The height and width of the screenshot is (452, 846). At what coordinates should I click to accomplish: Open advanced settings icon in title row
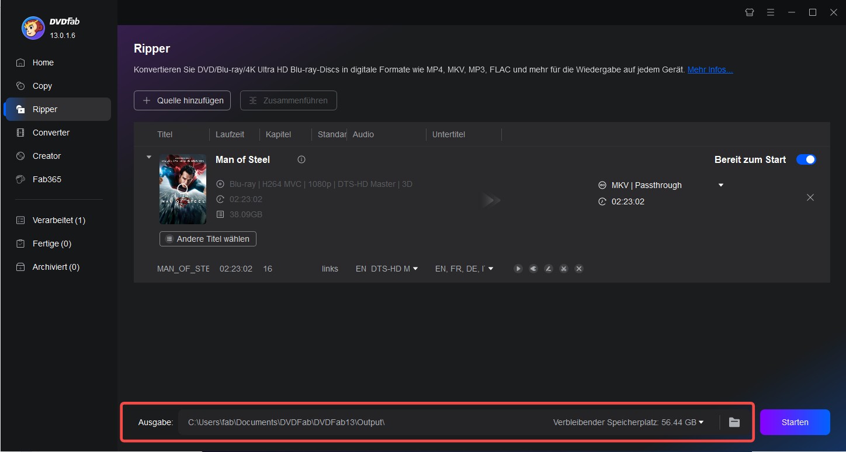[x=533, y=269]
